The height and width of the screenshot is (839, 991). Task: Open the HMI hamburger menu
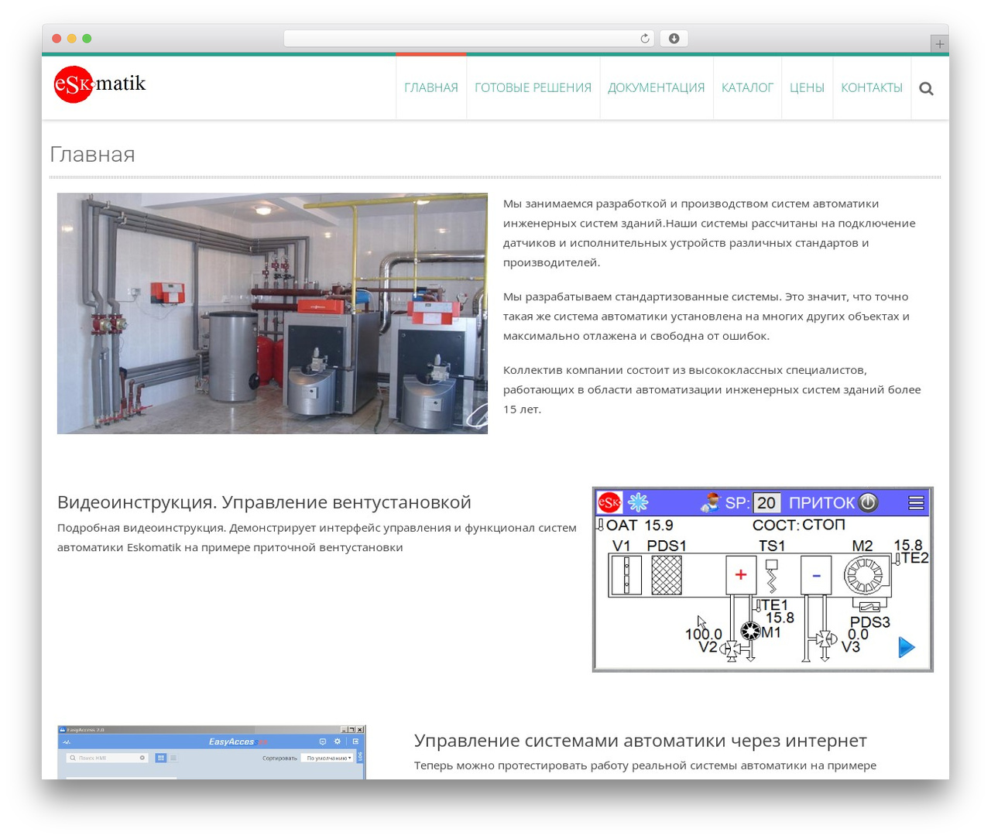[x=916, y=503]
